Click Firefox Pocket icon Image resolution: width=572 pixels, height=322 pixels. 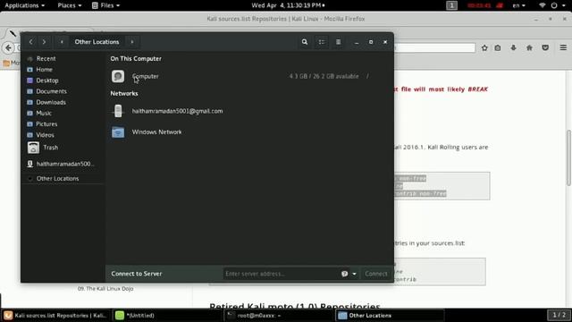coord(545,47)
